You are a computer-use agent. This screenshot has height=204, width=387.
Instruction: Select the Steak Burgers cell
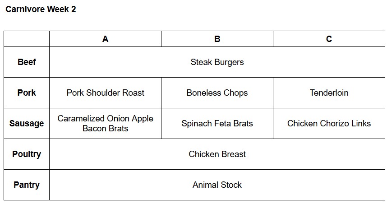click(217, 62)
